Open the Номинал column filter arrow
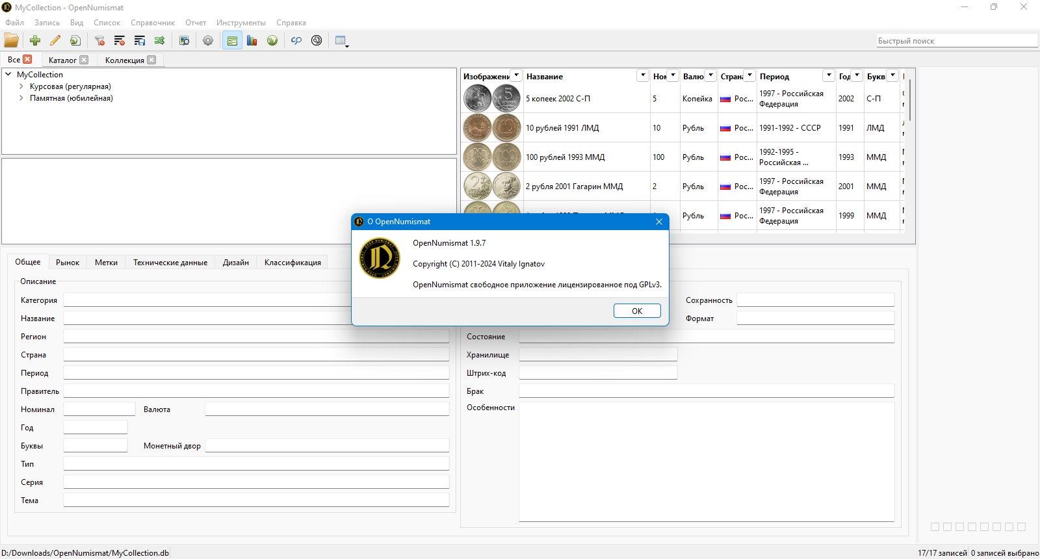Screen dimensions: 1040x559 (673, 75)
